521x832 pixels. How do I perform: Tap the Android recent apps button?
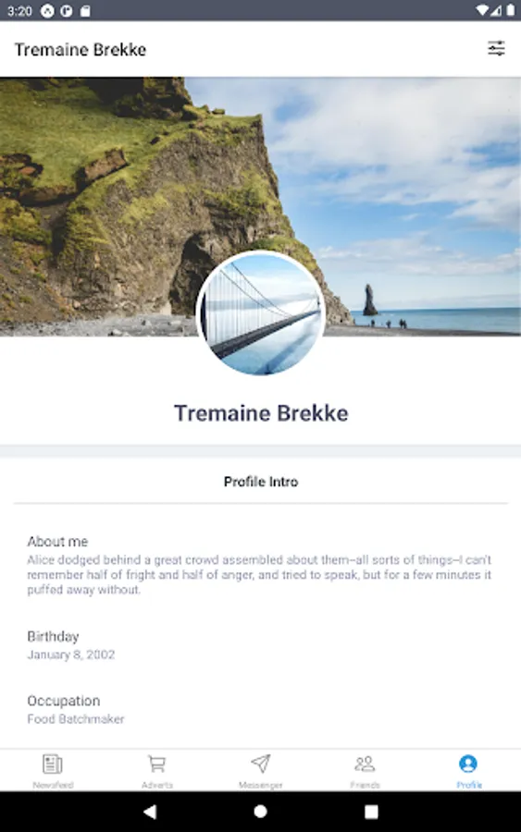click(x=371, y=812)
